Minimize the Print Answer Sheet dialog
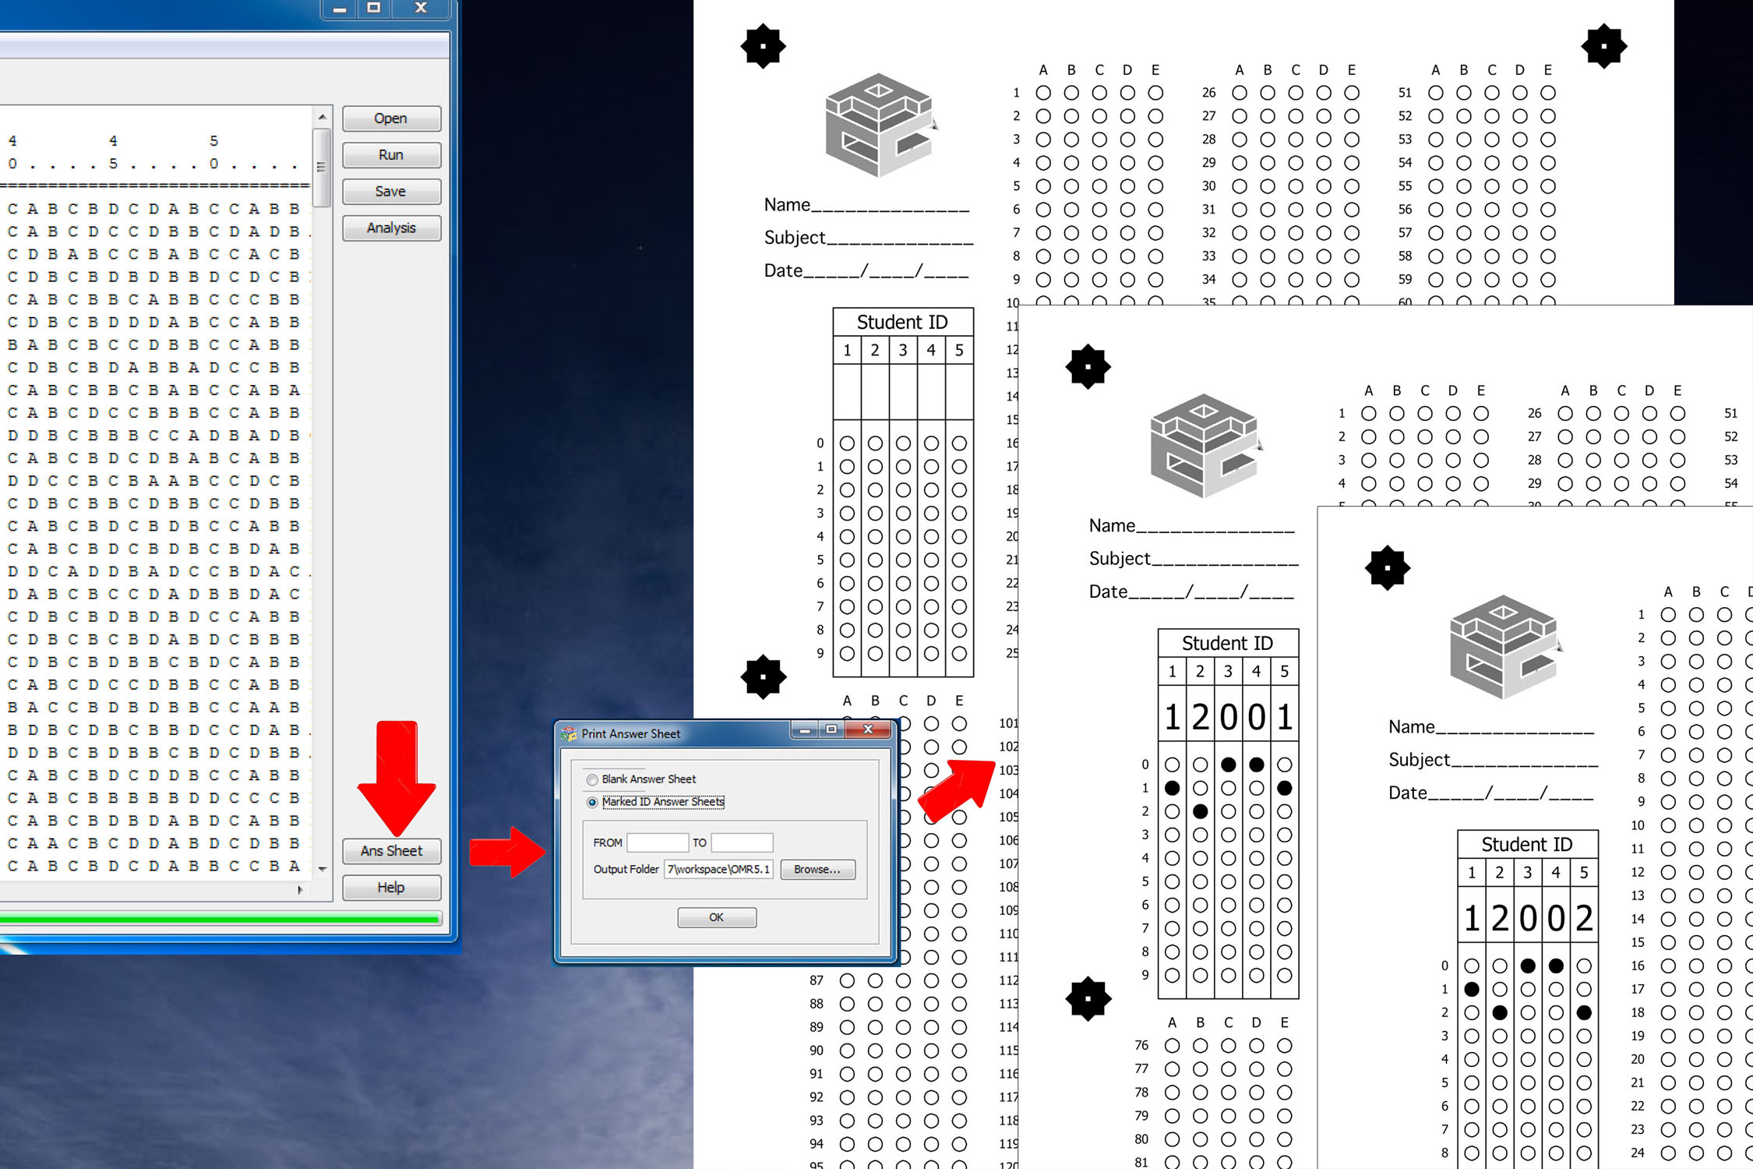 pos(805,729)
